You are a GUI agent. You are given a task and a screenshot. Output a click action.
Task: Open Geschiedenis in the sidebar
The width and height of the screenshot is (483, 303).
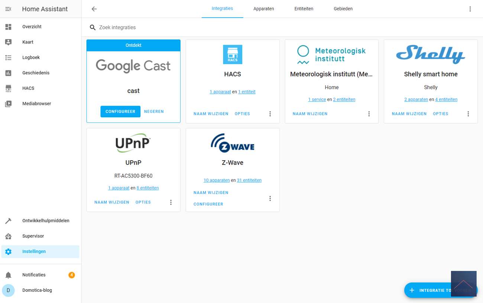(x=36, y=73)
